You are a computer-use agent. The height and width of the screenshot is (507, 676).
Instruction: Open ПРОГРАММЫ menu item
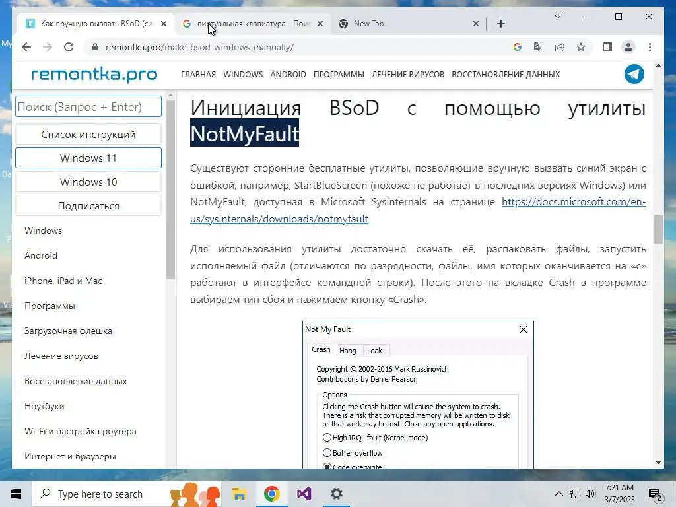[339, 74]
